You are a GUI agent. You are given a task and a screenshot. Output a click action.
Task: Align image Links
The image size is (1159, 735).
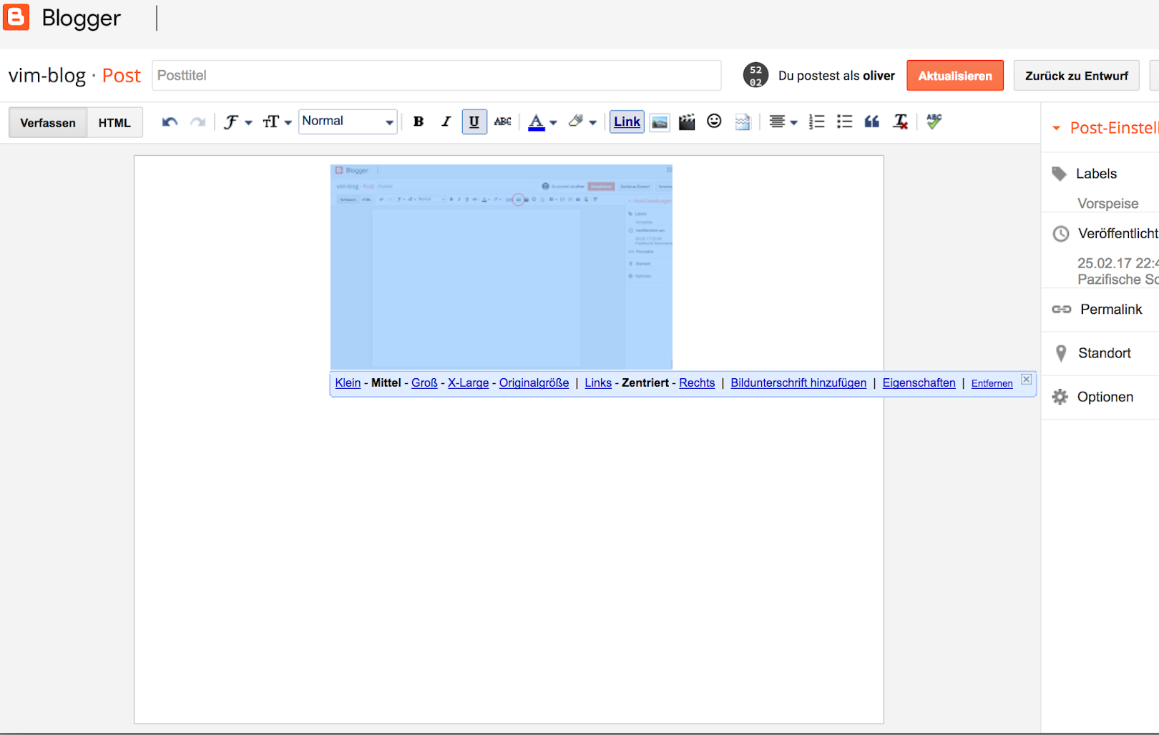(x=598, y=383)
